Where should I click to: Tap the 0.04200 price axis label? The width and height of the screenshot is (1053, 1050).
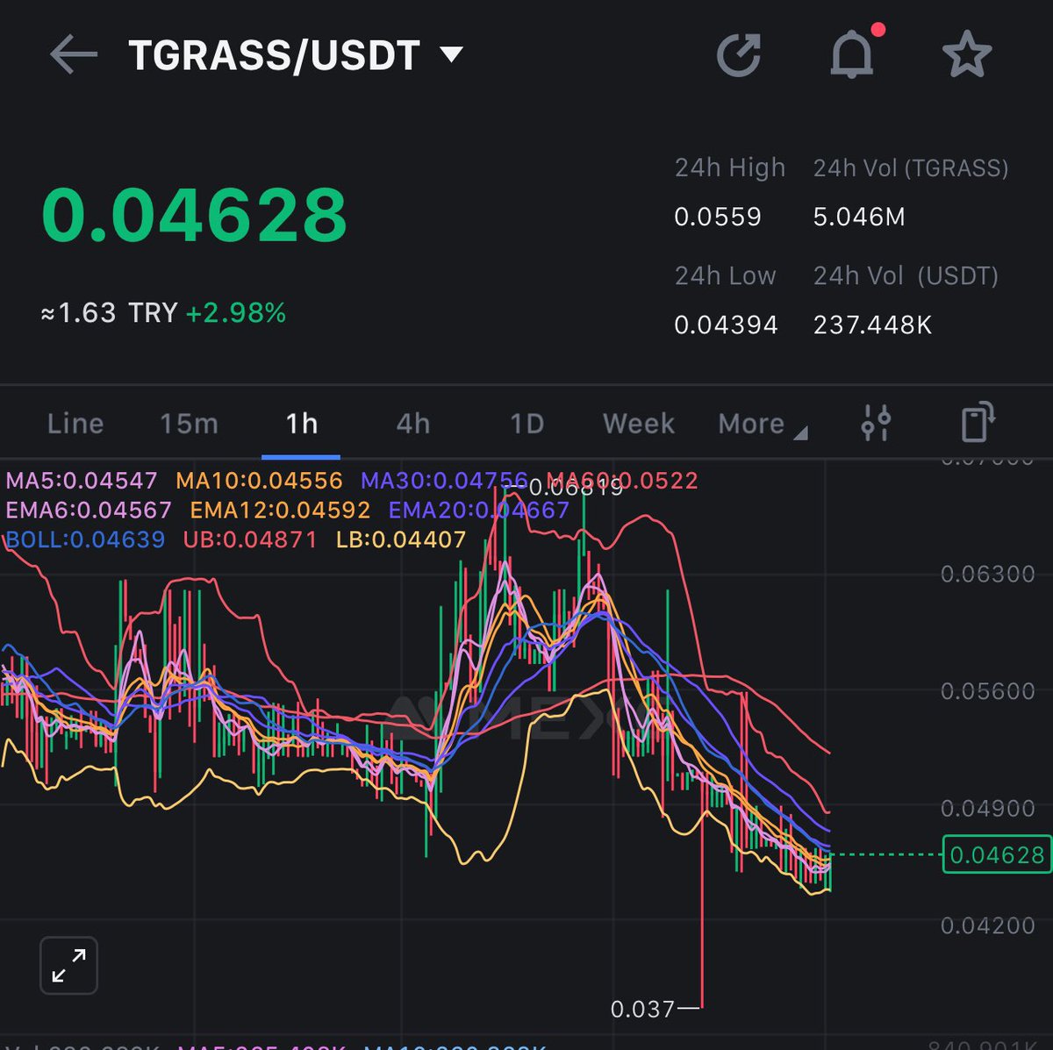tap(988, 925)
